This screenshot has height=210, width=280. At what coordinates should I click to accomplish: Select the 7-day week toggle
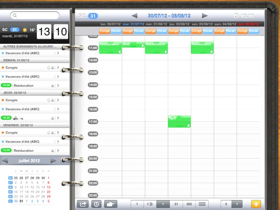coord(238,204)
